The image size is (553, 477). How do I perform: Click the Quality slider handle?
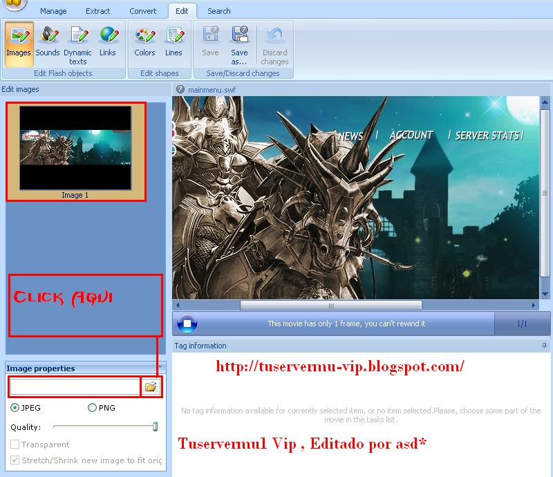155,427
